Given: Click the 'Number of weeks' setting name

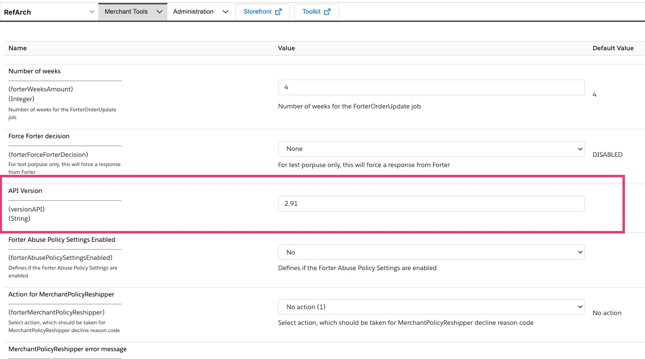Looking at the screenshot, I should (x=35, y=71).
